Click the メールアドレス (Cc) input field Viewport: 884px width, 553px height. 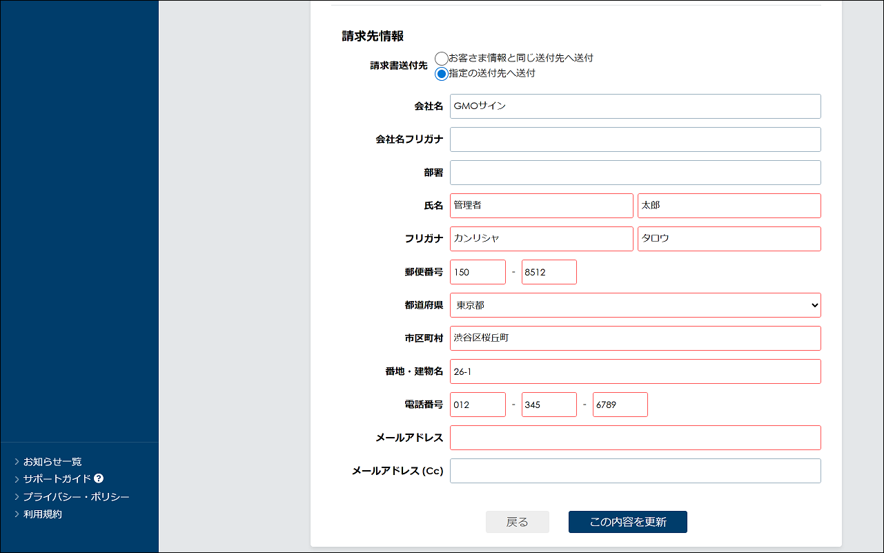pos(635,471)
